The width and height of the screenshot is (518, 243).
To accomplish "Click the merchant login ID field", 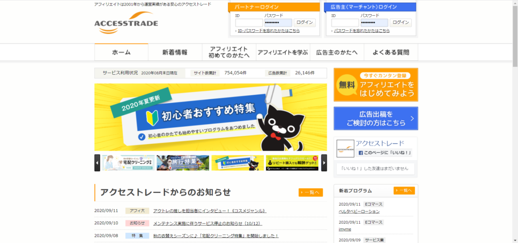I will coord(345,23).
